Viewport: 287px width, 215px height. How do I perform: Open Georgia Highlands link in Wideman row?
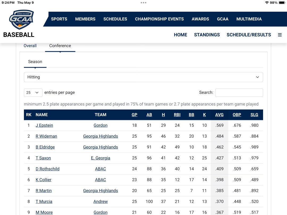click(100, 136)
